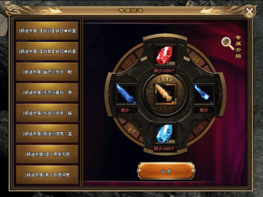The image size is (263, 197).
Task: Pick the 先祖 传承 链 forging entry
Action: [47, 113]
